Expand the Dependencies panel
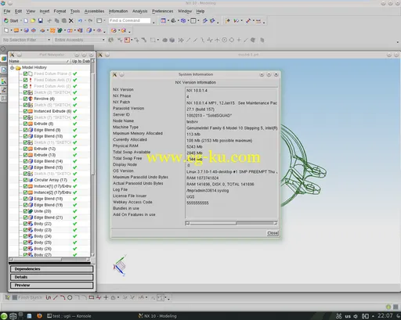This screenshot has height=320, width=401. tap(52, 269)
